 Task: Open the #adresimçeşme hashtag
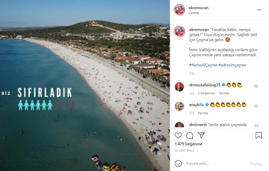coord(232,65)
